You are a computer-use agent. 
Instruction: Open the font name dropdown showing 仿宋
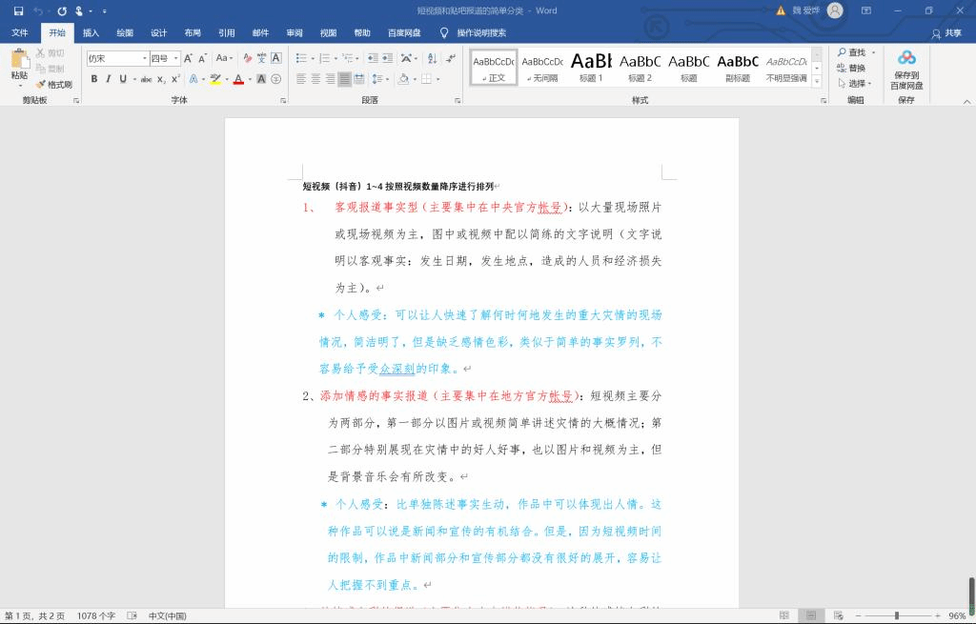tap(117, 58)
